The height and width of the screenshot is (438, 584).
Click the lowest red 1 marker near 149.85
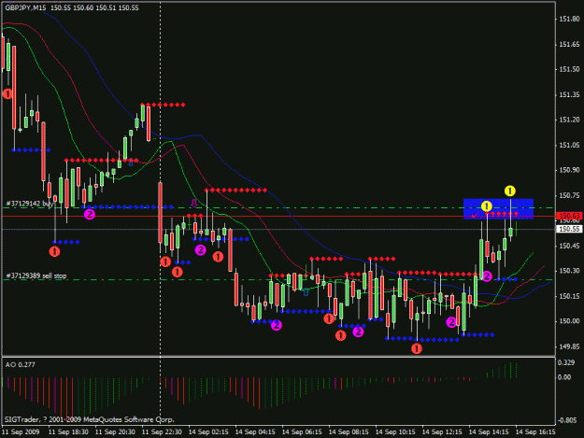(x=417, y=348)
